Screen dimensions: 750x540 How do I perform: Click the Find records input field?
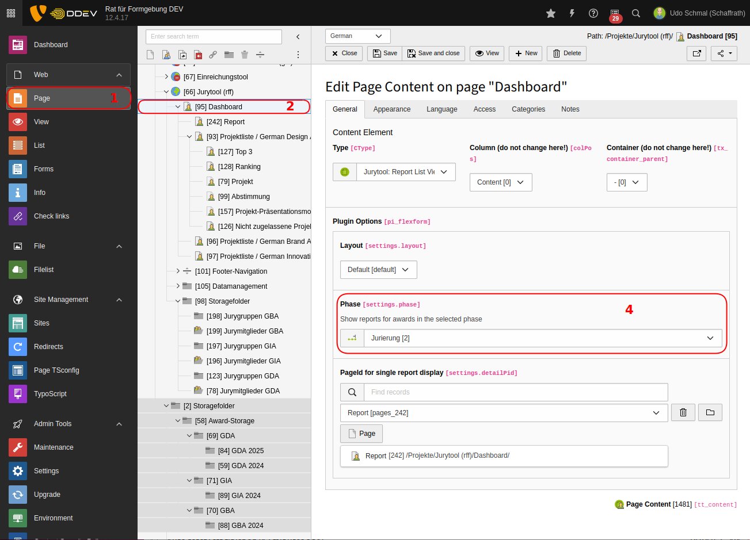pos(515,392)
